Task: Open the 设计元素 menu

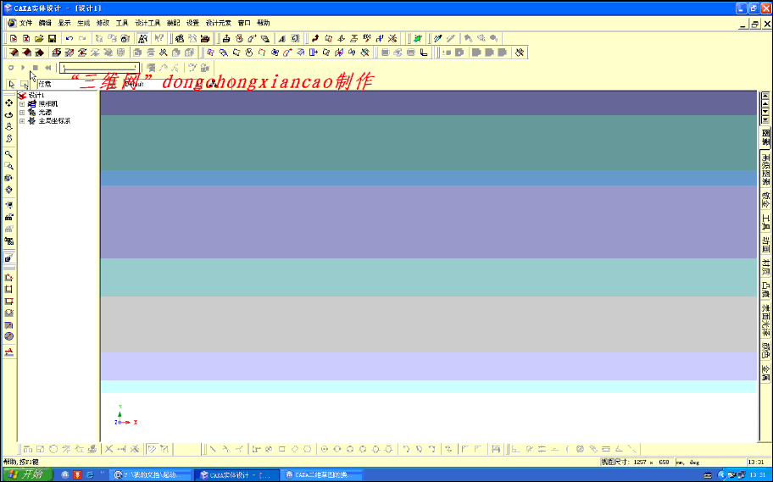Action: (x=219, y=23)
